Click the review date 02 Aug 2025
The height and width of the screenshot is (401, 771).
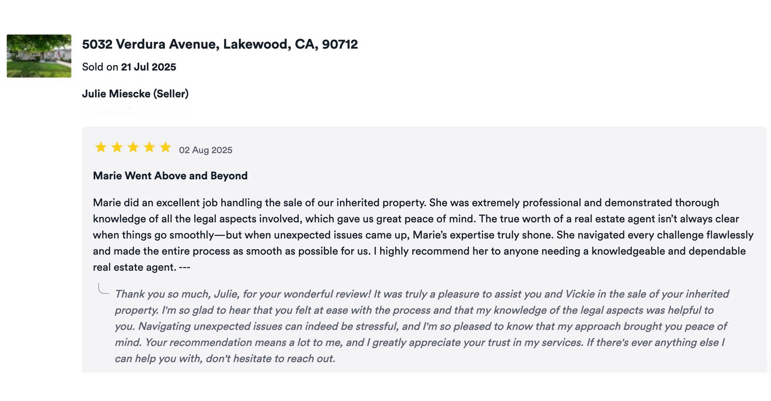click(x=206, y=150)
